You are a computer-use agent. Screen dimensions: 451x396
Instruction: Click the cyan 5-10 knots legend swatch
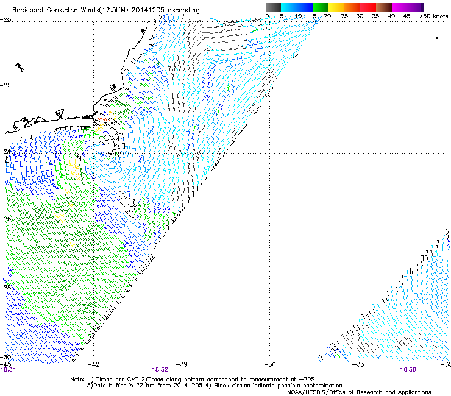click(289, 7)
